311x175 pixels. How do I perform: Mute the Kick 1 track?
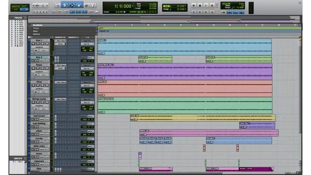pyautogui.click(x=47, y=44)
